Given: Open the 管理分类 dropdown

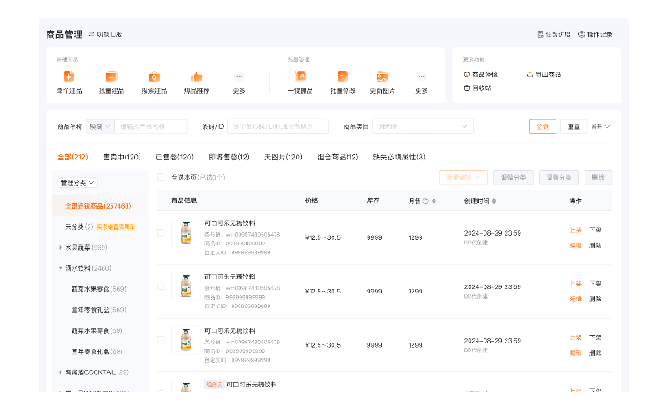Looking at the screenshot, I should (77, 183).
